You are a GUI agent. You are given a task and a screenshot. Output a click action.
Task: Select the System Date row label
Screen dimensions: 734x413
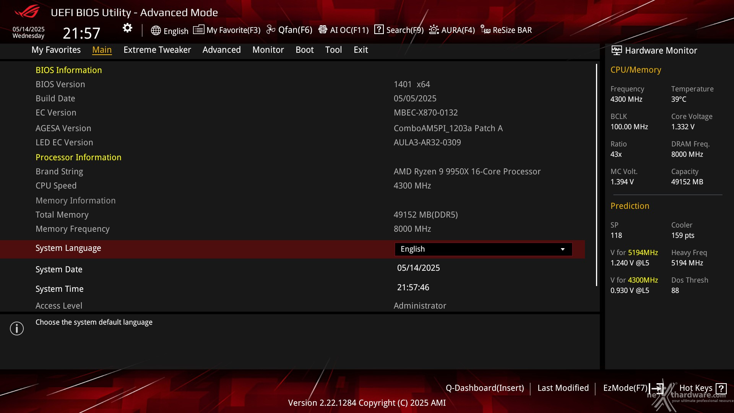pos(59,270)
